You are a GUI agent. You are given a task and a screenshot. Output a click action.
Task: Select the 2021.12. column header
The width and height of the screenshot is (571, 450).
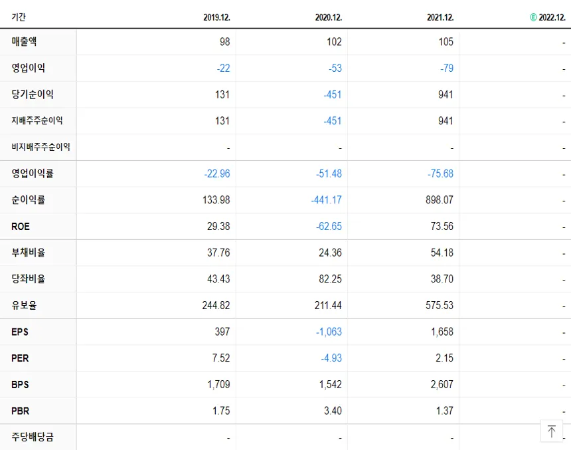pos(440,17)
